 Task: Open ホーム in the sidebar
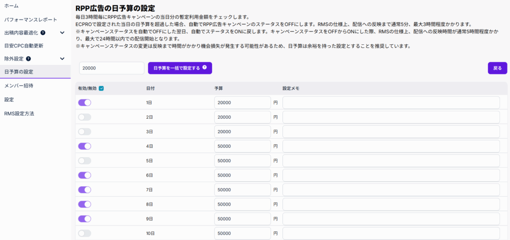click(11, 6)
